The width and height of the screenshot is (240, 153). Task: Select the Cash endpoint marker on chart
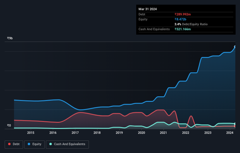(x=235, y=124)
